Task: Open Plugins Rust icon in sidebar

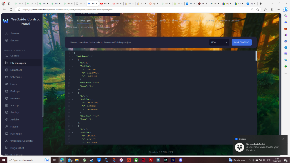Action: pos(6,148)
